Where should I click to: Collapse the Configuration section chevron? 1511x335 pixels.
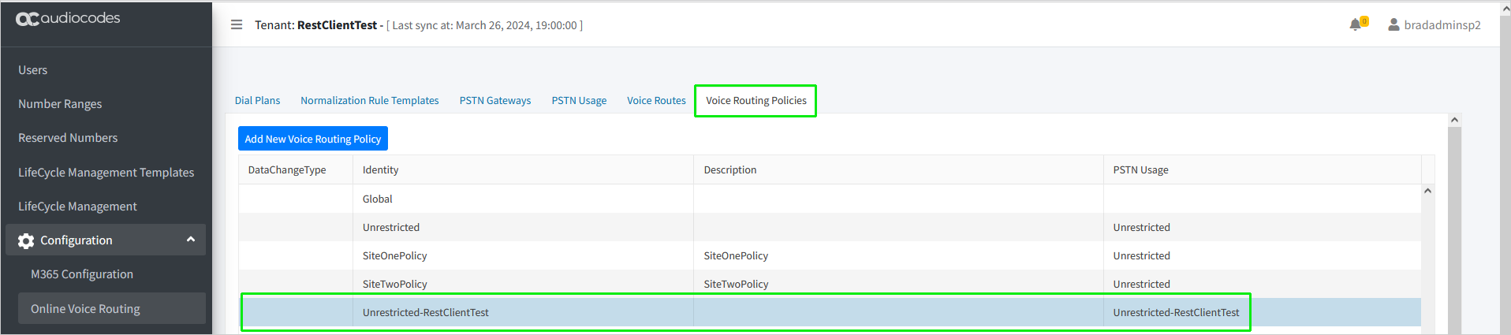[x=190, y=240]
